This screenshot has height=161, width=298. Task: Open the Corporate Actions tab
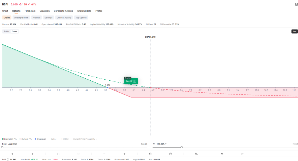pos(63,11)
